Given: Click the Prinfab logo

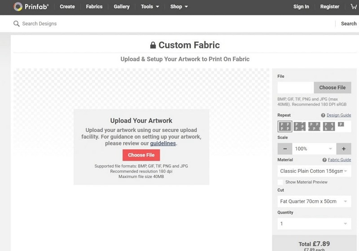Looking at the screenshot, I should coord(31,7).
